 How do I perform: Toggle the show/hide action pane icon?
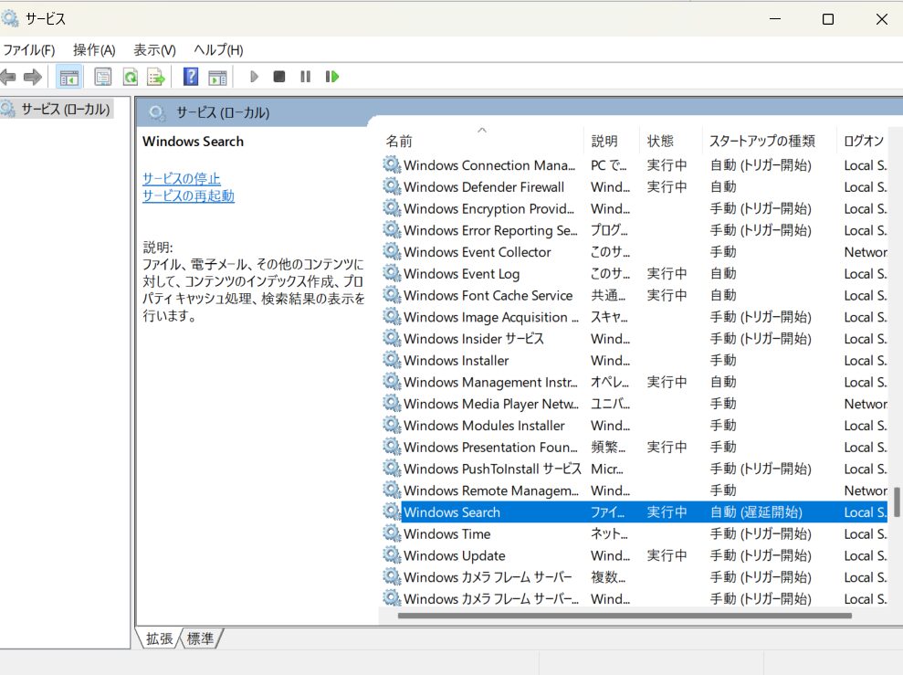point(217,77)
